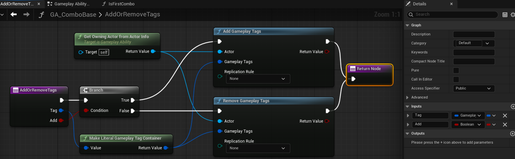515x159 pixels.
Task: Toggle the Call In Editor checkbox
Action: click(x=456, y=79)
